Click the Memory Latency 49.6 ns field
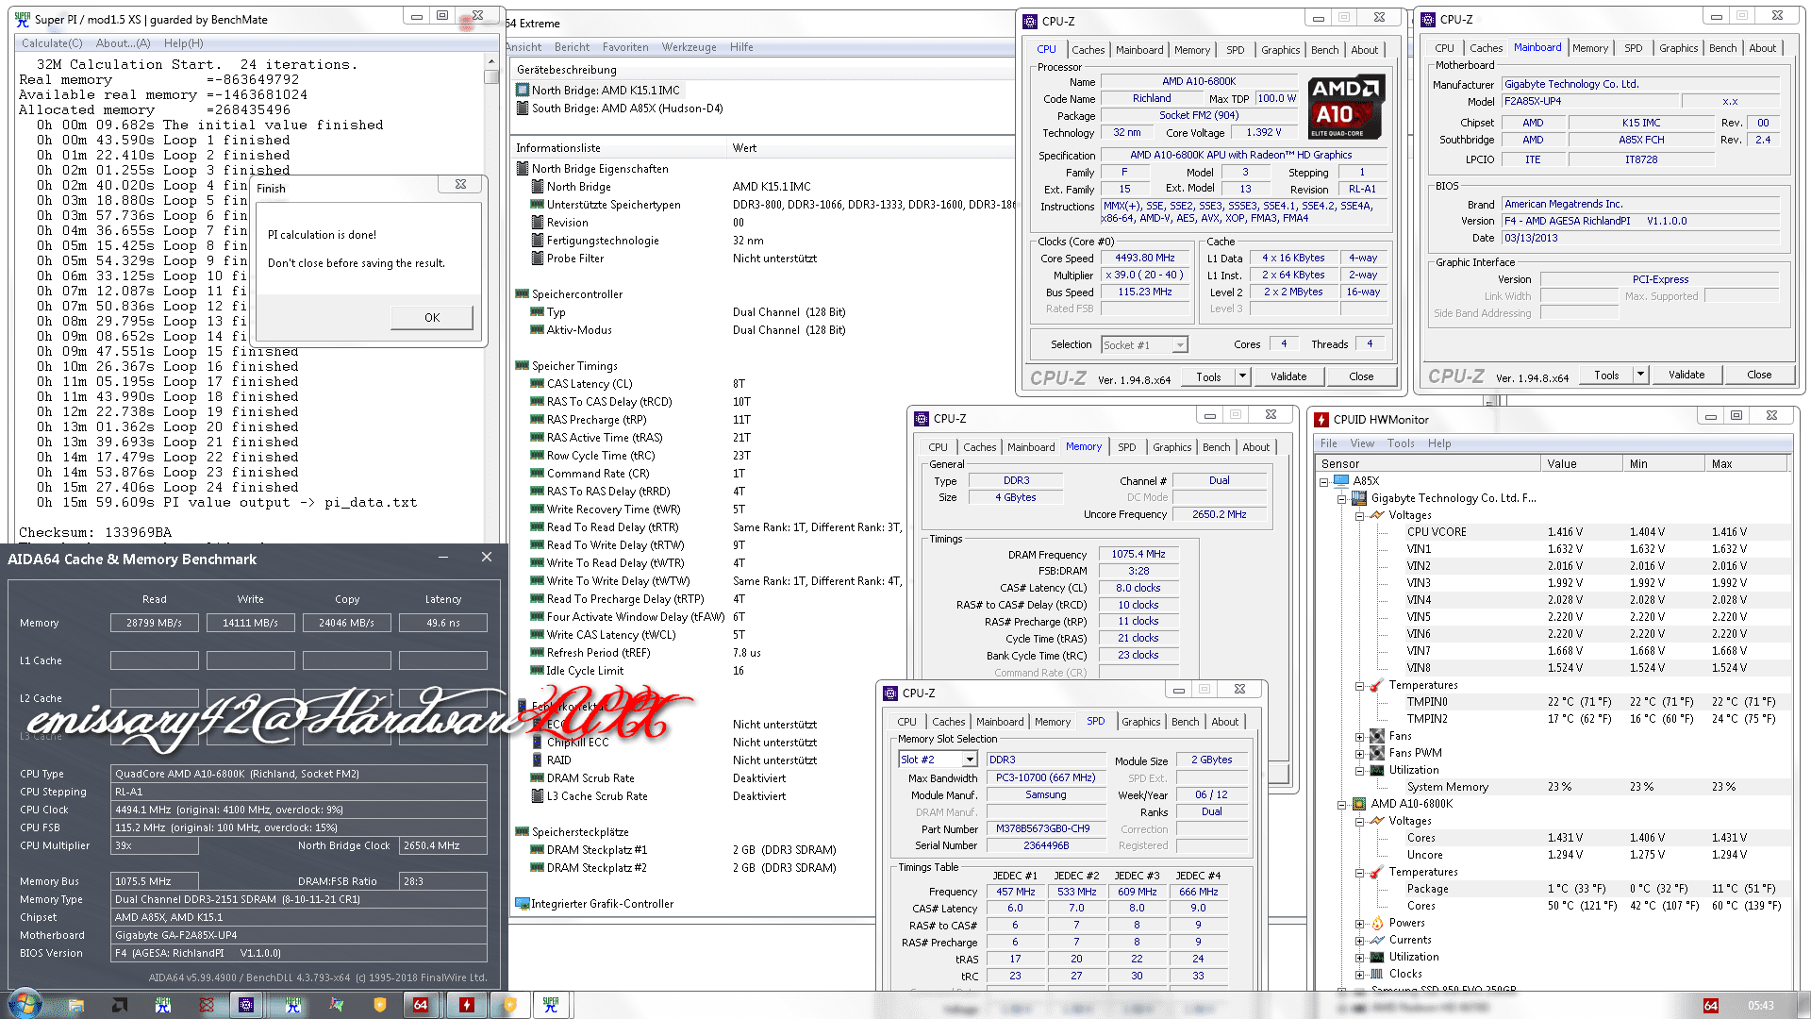This screenshot has height=1019, width=1811. point(442,623)
